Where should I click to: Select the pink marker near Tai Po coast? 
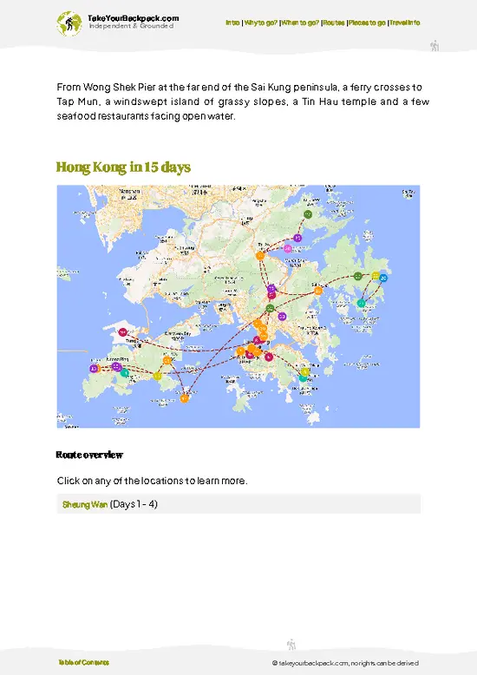point(288,248)
